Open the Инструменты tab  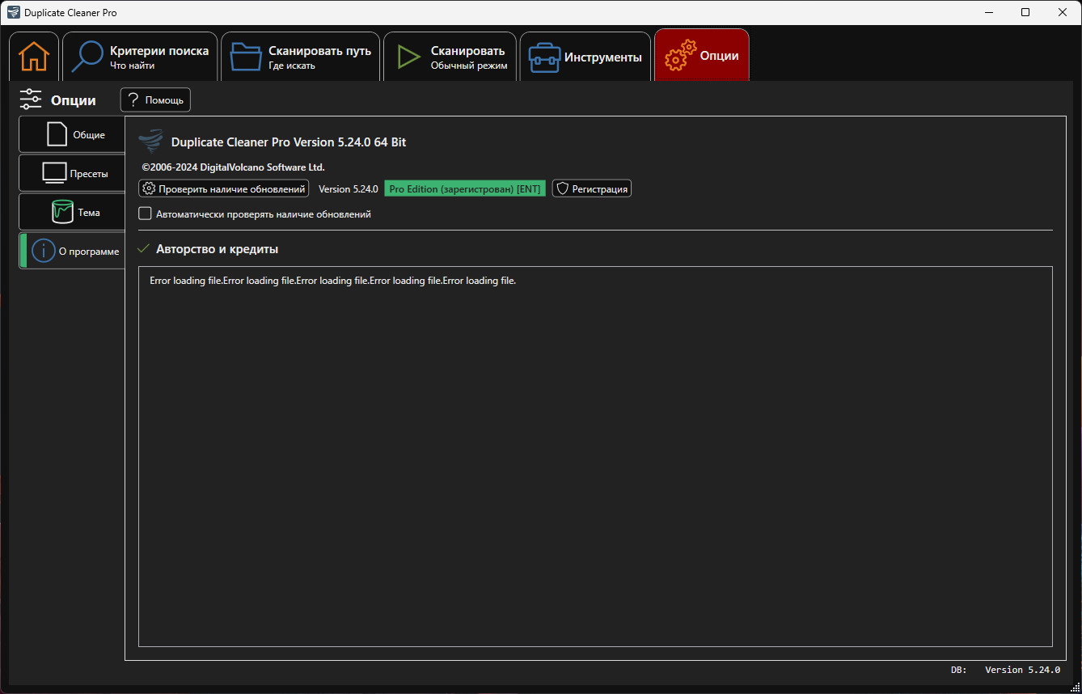point(585,57)
